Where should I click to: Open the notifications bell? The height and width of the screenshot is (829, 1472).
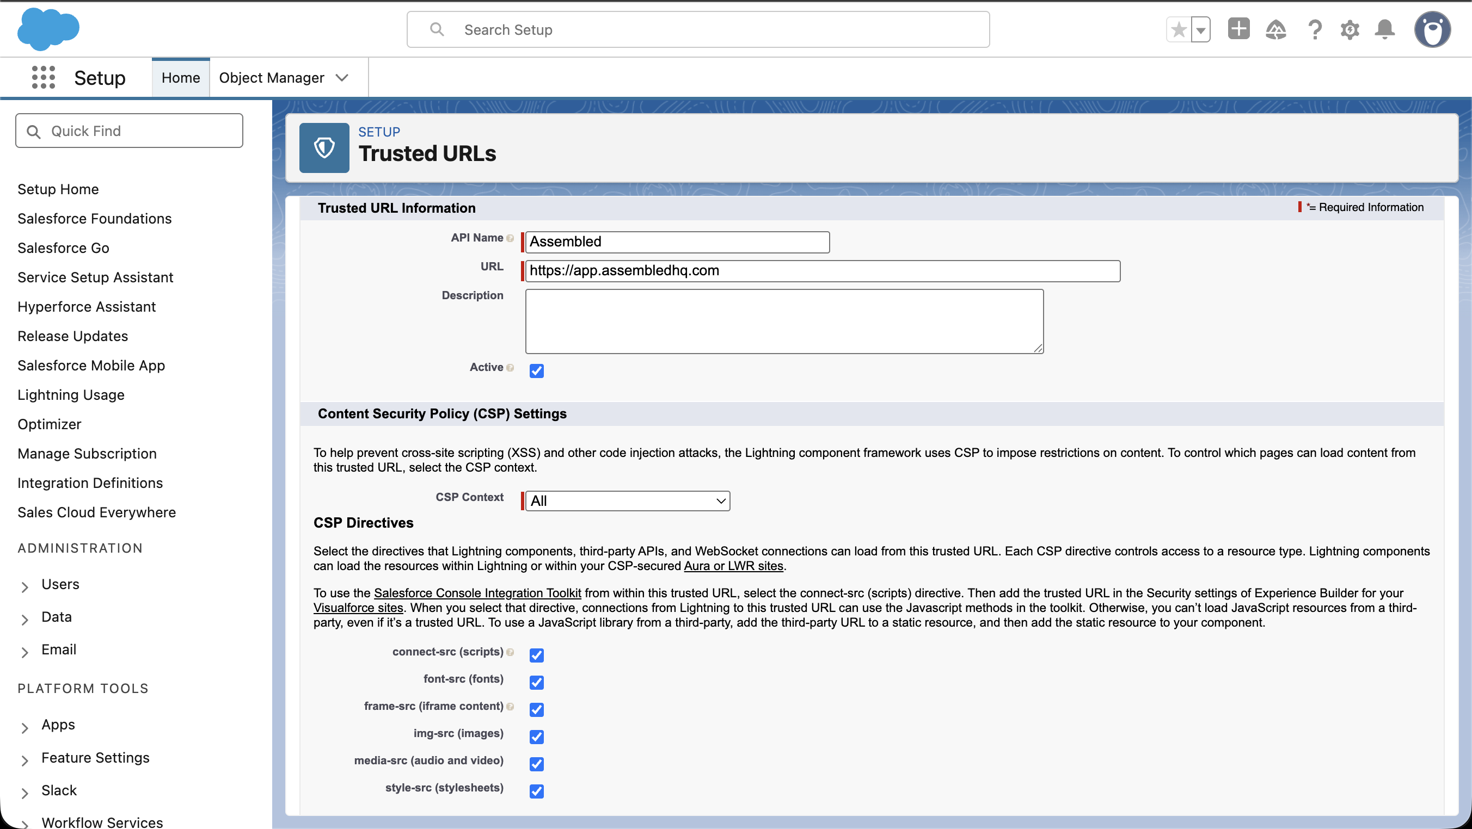tap(1384, 29)
